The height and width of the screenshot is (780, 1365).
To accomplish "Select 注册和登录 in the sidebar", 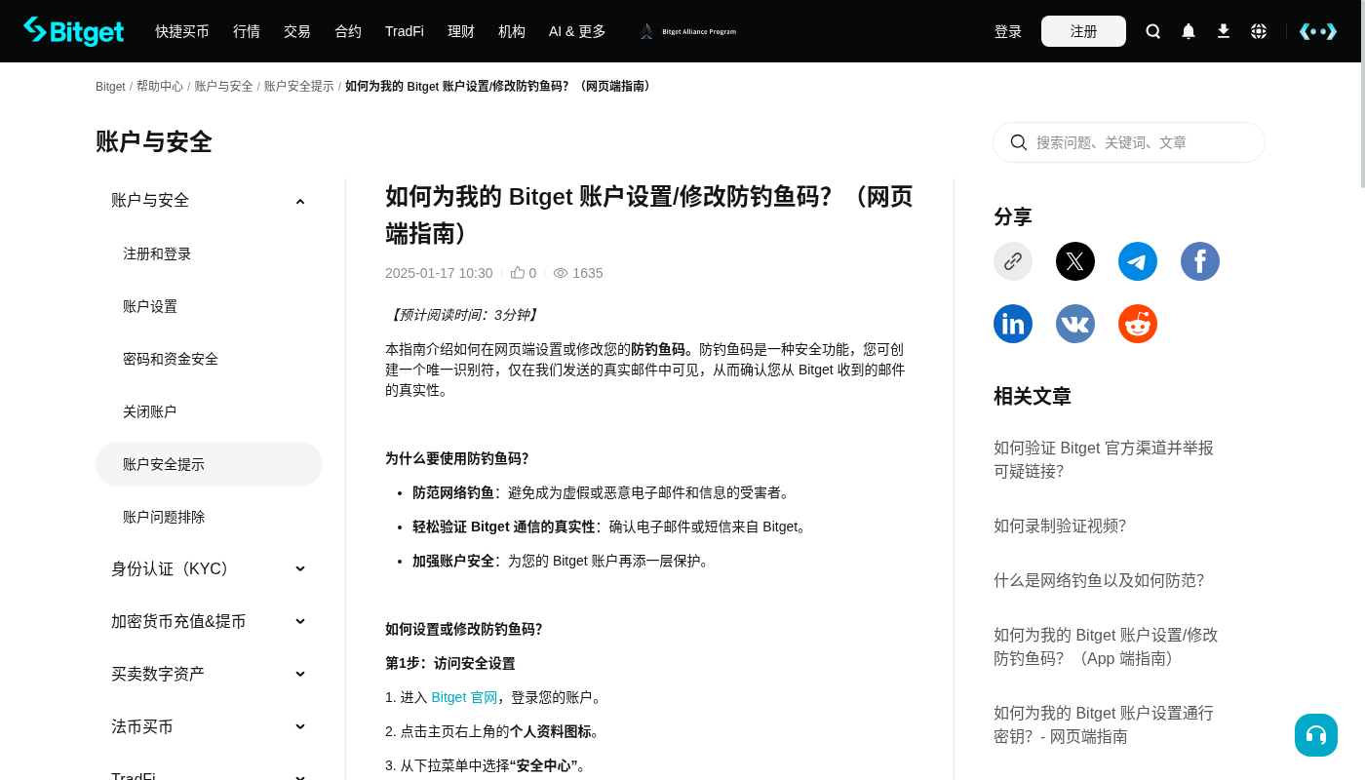I will pos(157,253).
